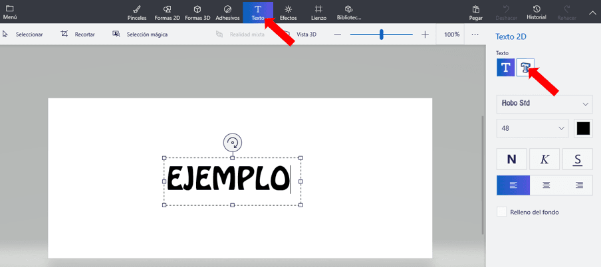The width and height of the screenshot is (601, 267).
Task: Open the Biblioteca 3D library
Action: (x=349, y=12)
